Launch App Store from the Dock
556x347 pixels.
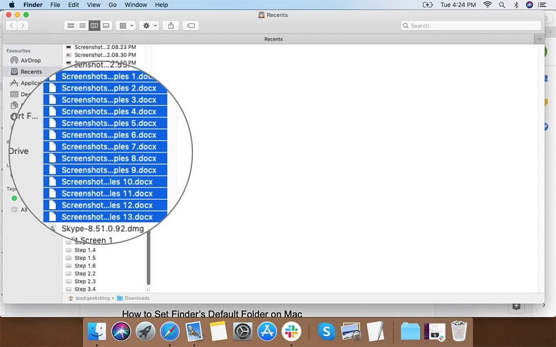coord(266,331)
